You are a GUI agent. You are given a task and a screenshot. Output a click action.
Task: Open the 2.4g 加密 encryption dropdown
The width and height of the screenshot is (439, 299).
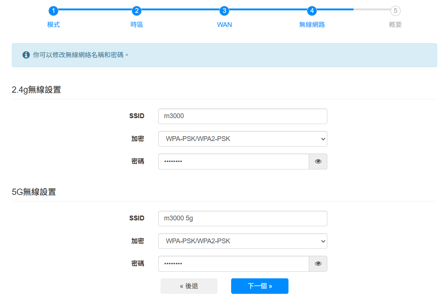click(x=242, y=138)
